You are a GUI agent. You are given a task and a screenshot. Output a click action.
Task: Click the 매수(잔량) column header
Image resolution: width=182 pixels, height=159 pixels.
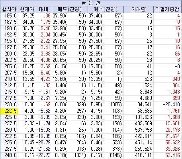coord(106,10)
